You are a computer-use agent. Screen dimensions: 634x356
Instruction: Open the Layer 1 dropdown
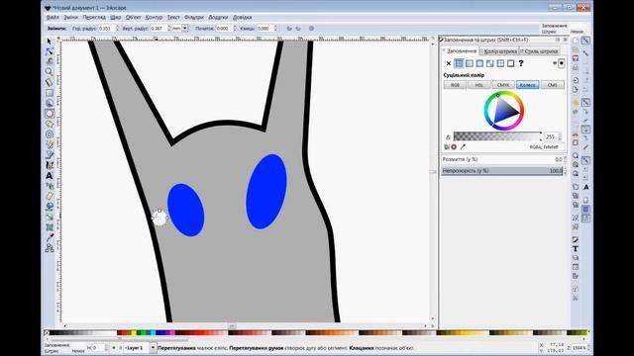[x=153, y=347]
